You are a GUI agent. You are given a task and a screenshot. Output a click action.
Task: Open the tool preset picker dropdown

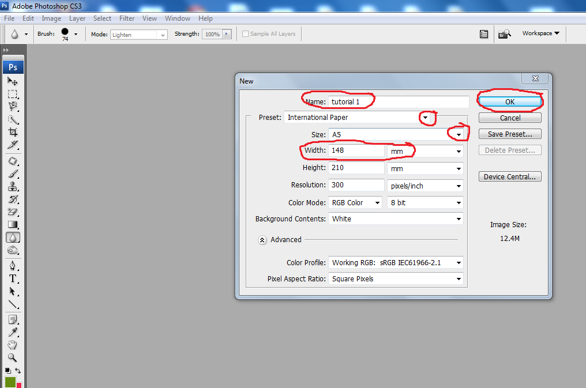26,34
